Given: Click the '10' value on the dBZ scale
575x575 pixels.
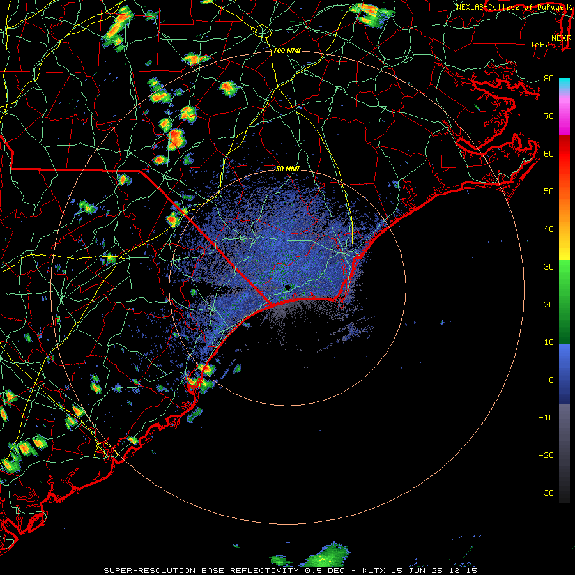Looking at the screenshot, I should tap(549, 342).
